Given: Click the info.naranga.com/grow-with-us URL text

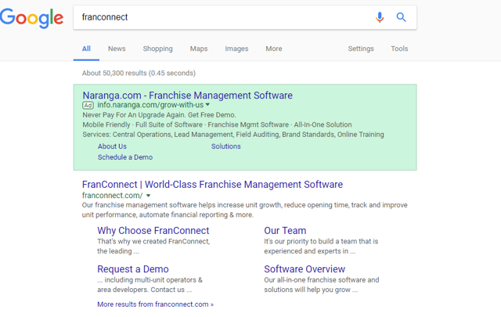Looking at the screenshot, I should [x=150, y=105].
